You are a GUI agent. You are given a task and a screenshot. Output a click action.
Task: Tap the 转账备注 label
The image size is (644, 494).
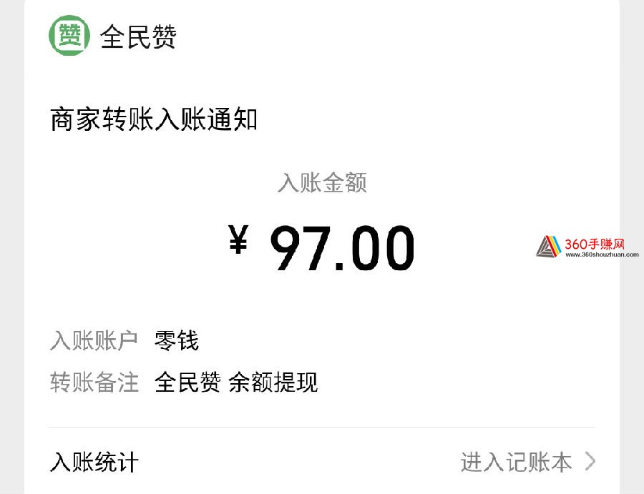tap(94, 382)
